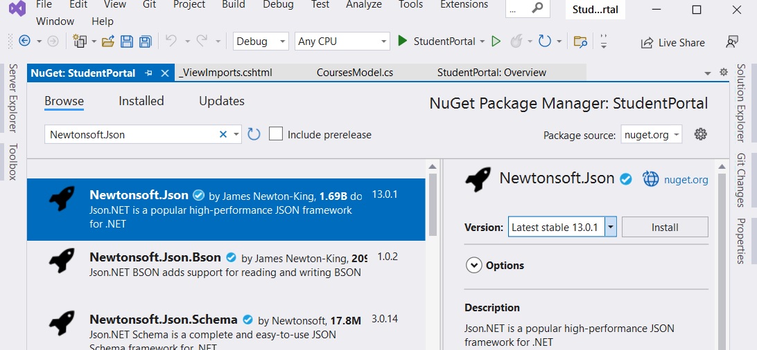757x350 pixels.
Task: Open the nuget.org link
Action: (x=686, y=180)
